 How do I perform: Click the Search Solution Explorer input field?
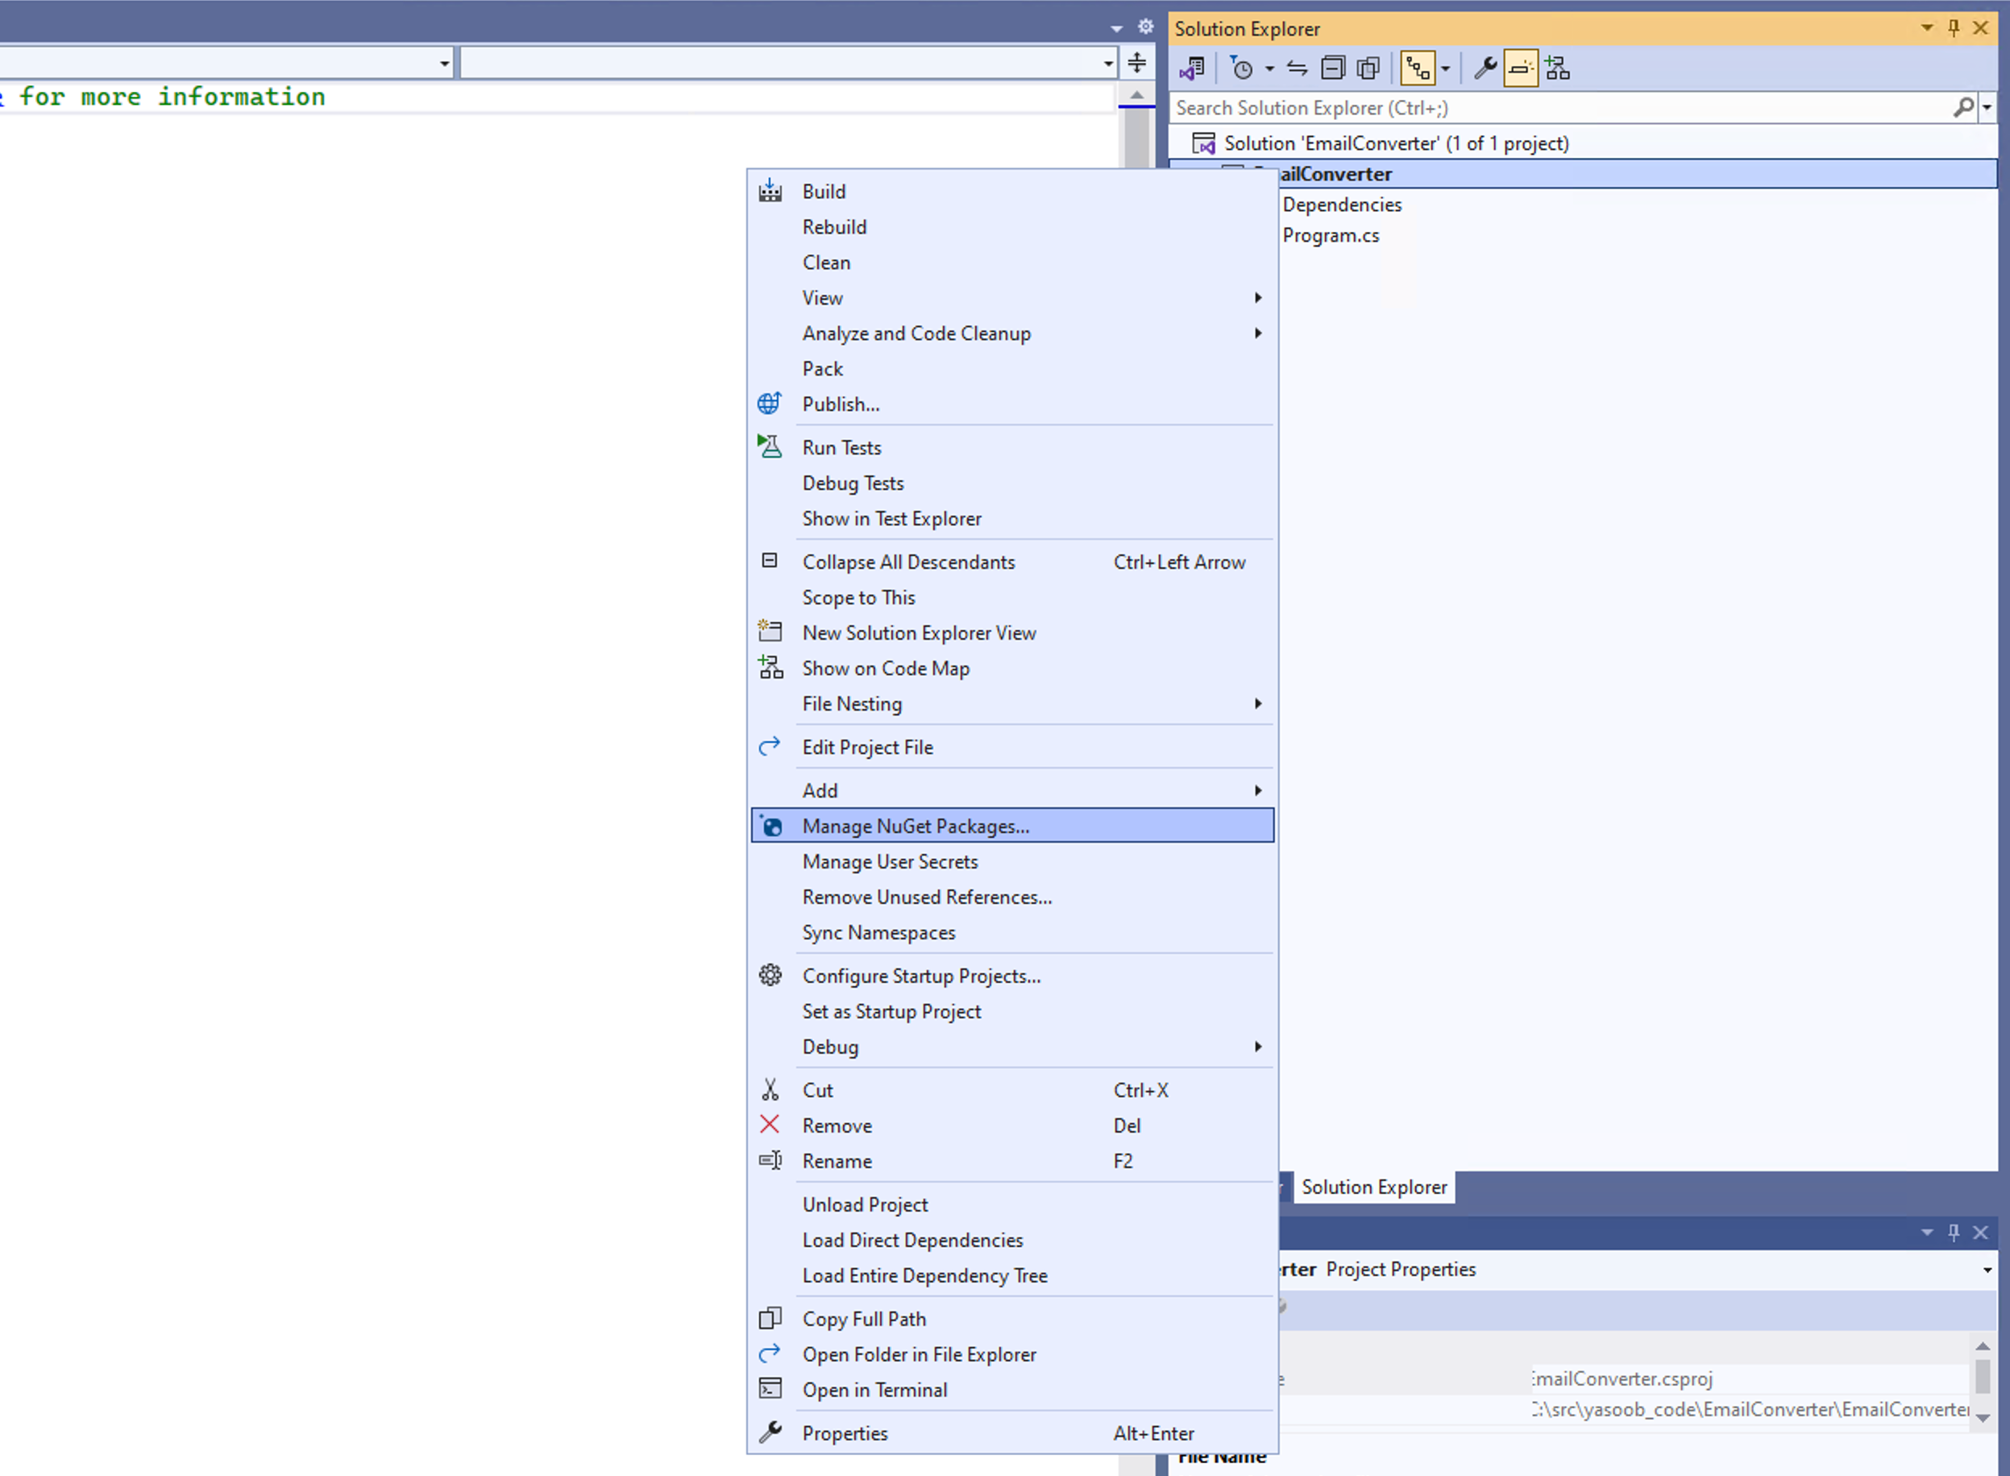coord(1519,107)
